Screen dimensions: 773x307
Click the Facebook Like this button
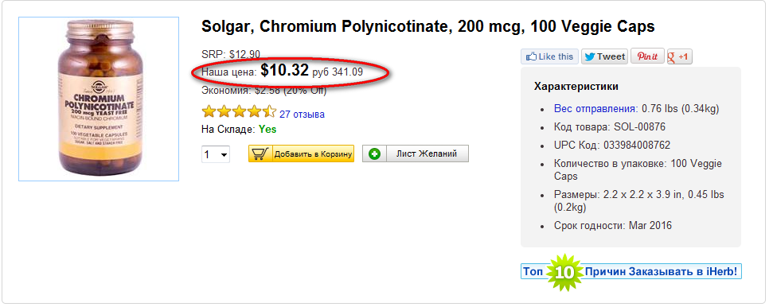click(549, 56)
